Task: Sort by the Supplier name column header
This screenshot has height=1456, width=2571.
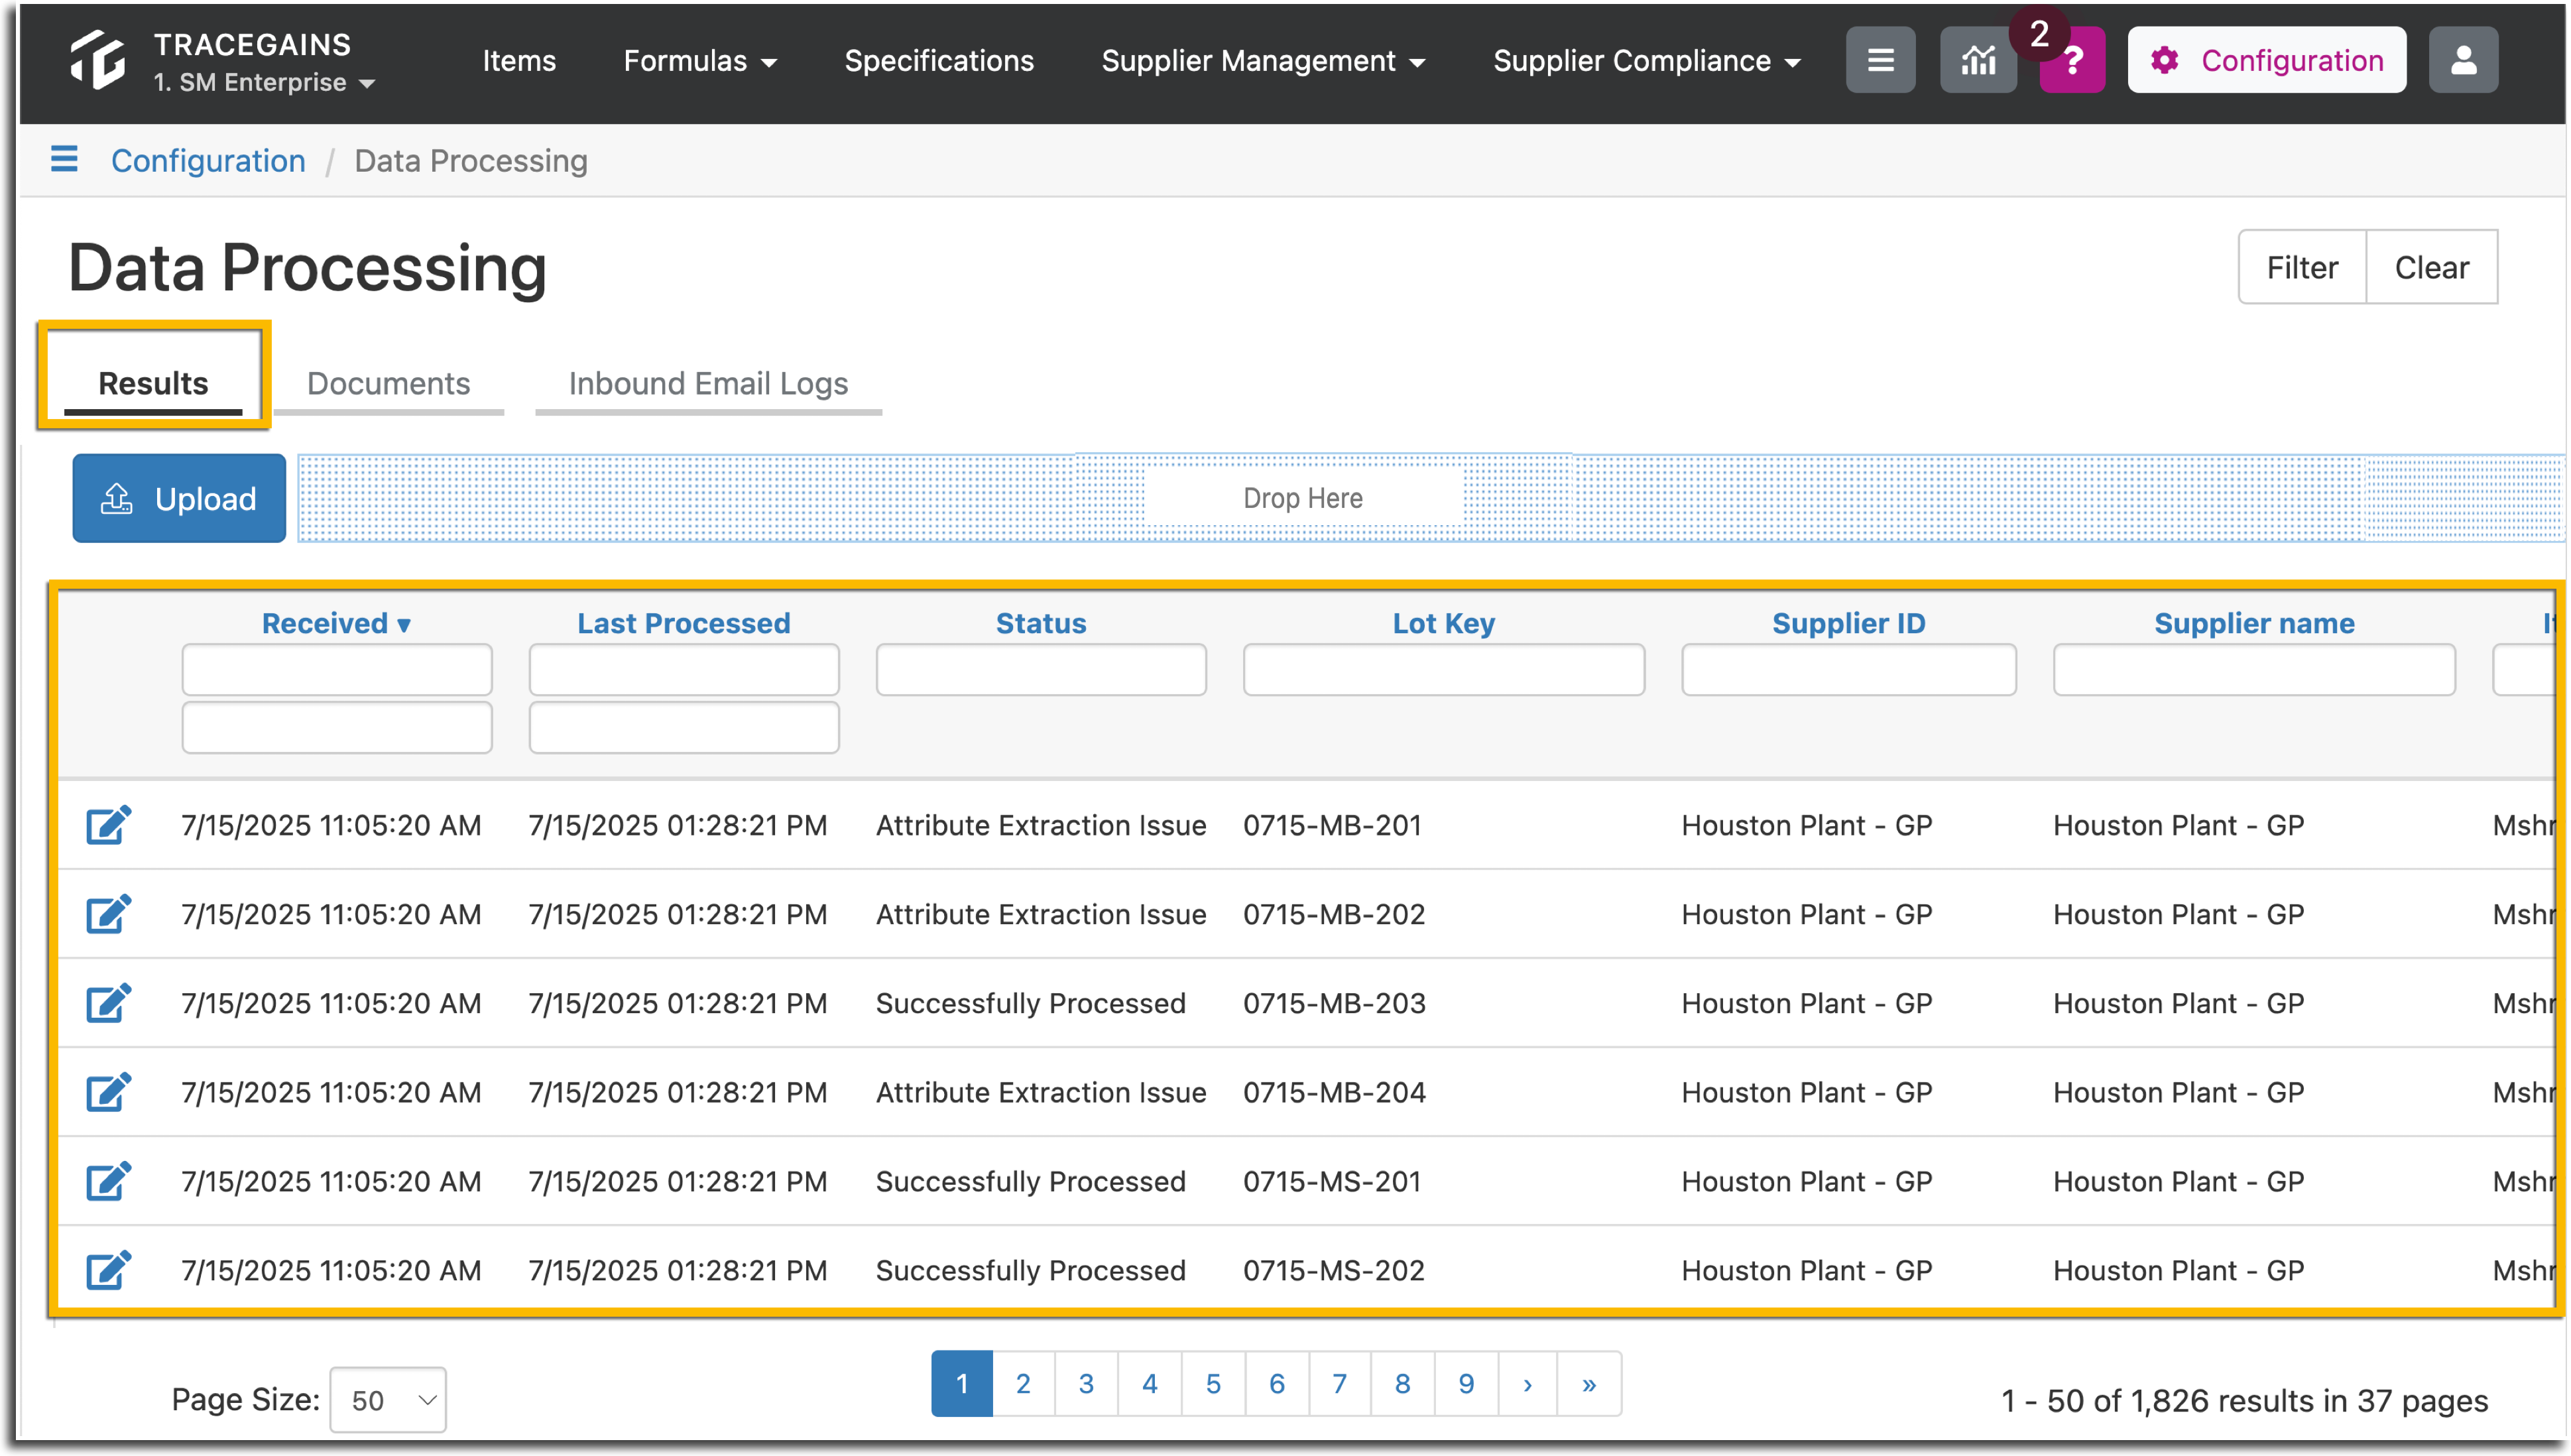Action: click(x=2254, y=623)
